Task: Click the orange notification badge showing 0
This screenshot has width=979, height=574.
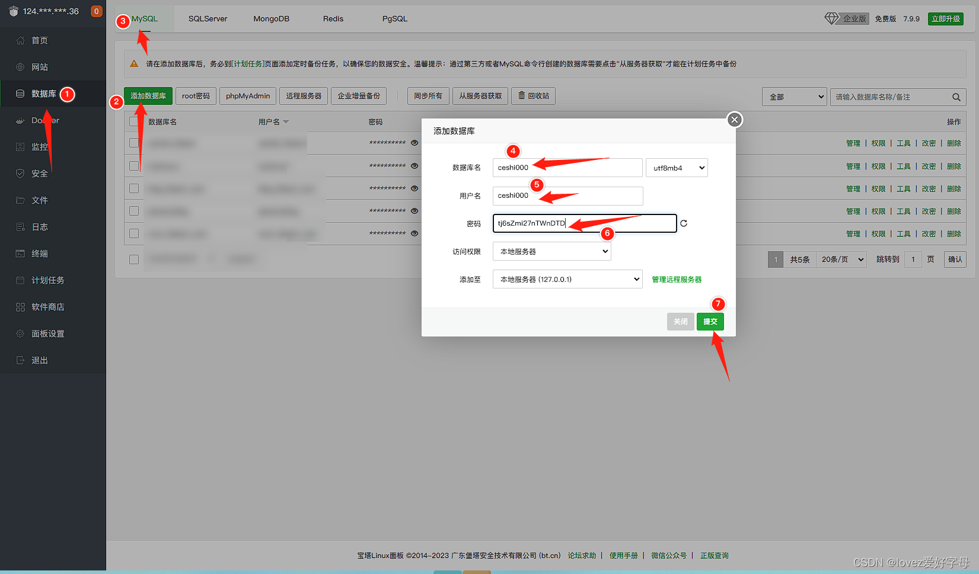Action: 96,11
